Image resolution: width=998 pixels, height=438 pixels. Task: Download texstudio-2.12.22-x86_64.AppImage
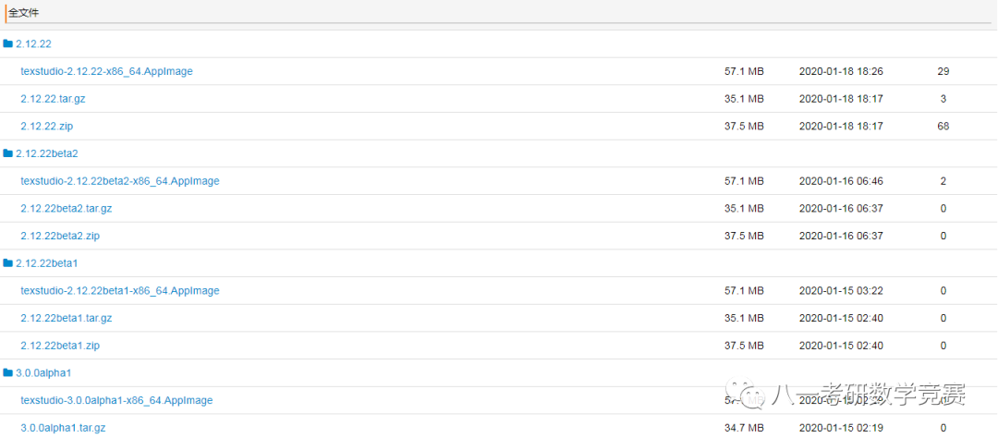point(106,71)
